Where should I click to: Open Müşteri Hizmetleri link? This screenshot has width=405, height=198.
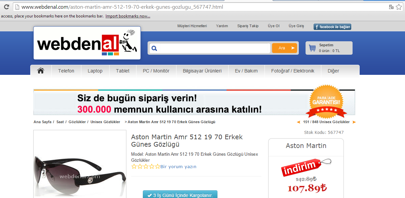pyautogui.click(x=192, y=26)
